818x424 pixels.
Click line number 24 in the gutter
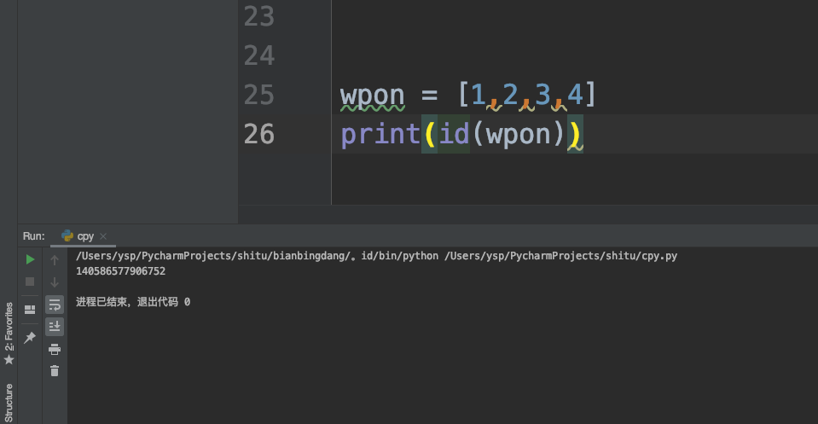[258, 55]
